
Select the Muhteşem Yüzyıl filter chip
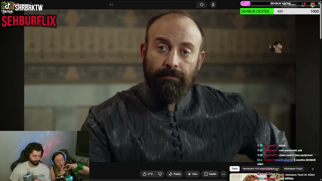pyautogui.click(x=293, y=169)
